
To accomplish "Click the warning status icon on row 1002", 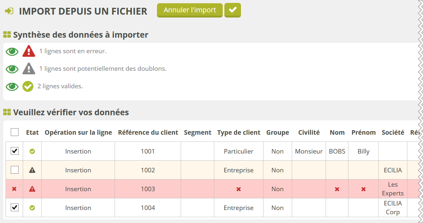I will [32, 170].
